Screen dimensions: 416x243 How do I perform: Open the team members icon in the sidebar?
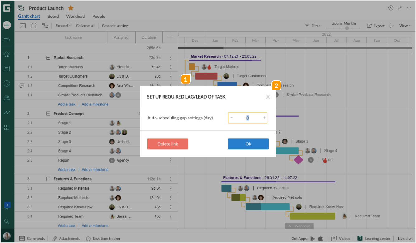pyautogui.click(x=7, y=98)
